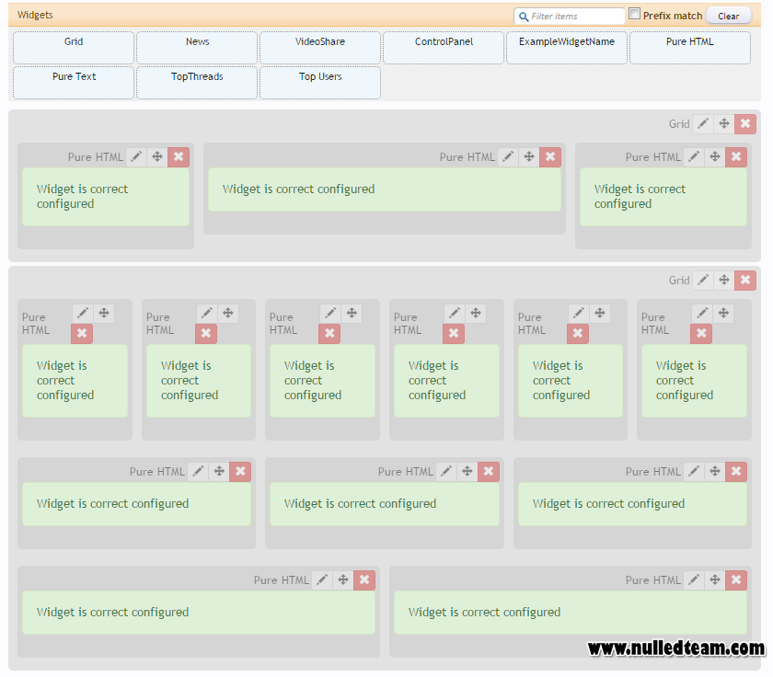Edit fifth widget in the six-column row
Image resolution: width=773 pixels, height=677 pixels.
click(x=579, y=313)
